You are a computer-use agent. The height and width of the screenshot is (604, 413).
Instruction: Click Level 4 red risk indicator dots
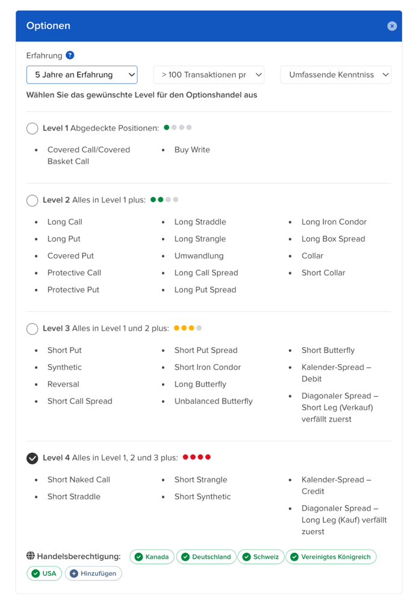tap(196, 457)
